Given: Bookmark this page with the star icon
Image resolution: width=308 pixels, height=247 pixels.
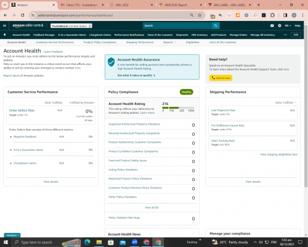Looking at the screenshot, I should tap(200, 15).
